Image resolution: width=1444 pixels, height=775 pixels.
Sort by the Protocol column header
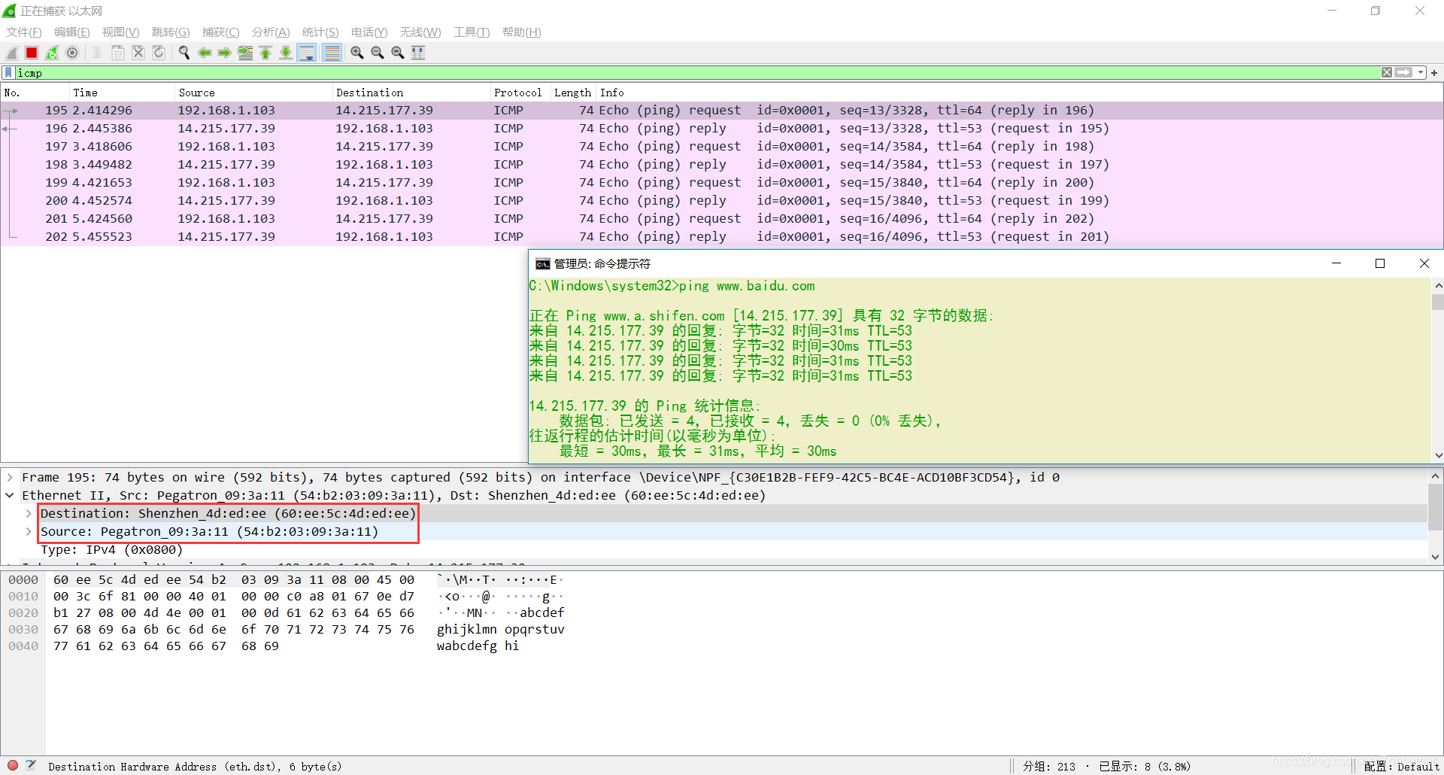pos(520,93)
